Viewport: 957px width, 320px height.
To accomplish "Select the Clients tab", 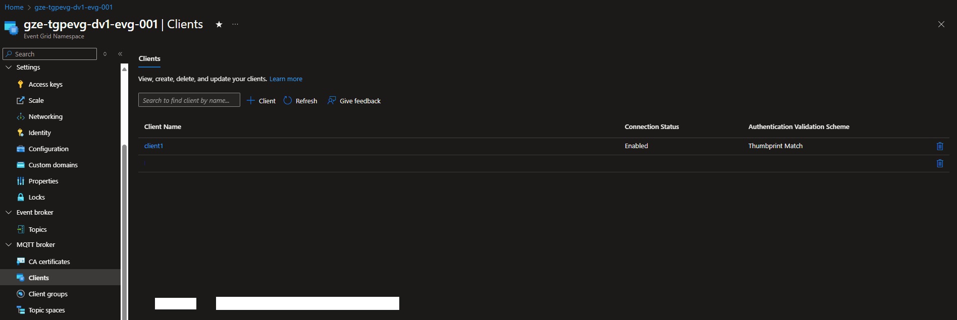I will point(149,58).
